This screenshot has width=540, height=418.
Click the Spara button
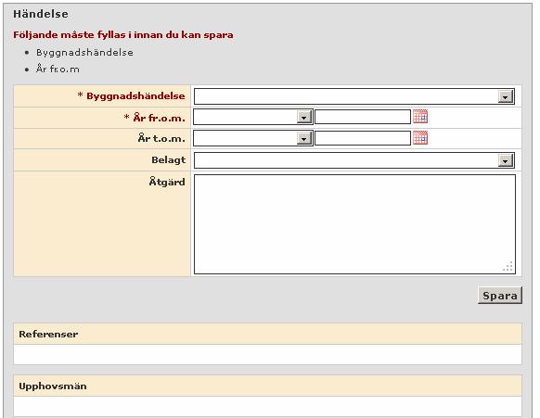tap(500, 296)
